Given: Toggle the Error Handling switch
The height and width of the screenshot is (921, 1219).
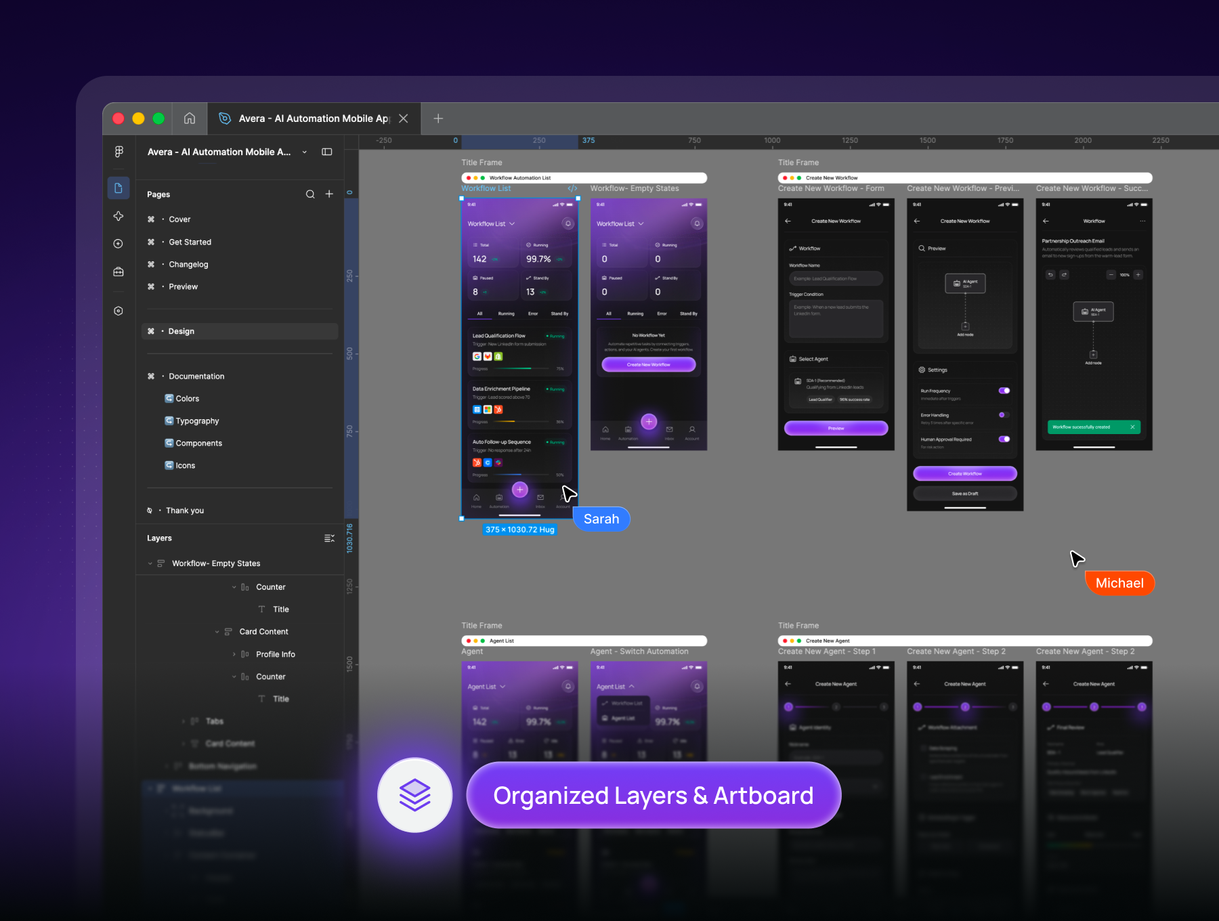Looking at the screenshot, I should pyautogui.click(x=1004, y=415).
